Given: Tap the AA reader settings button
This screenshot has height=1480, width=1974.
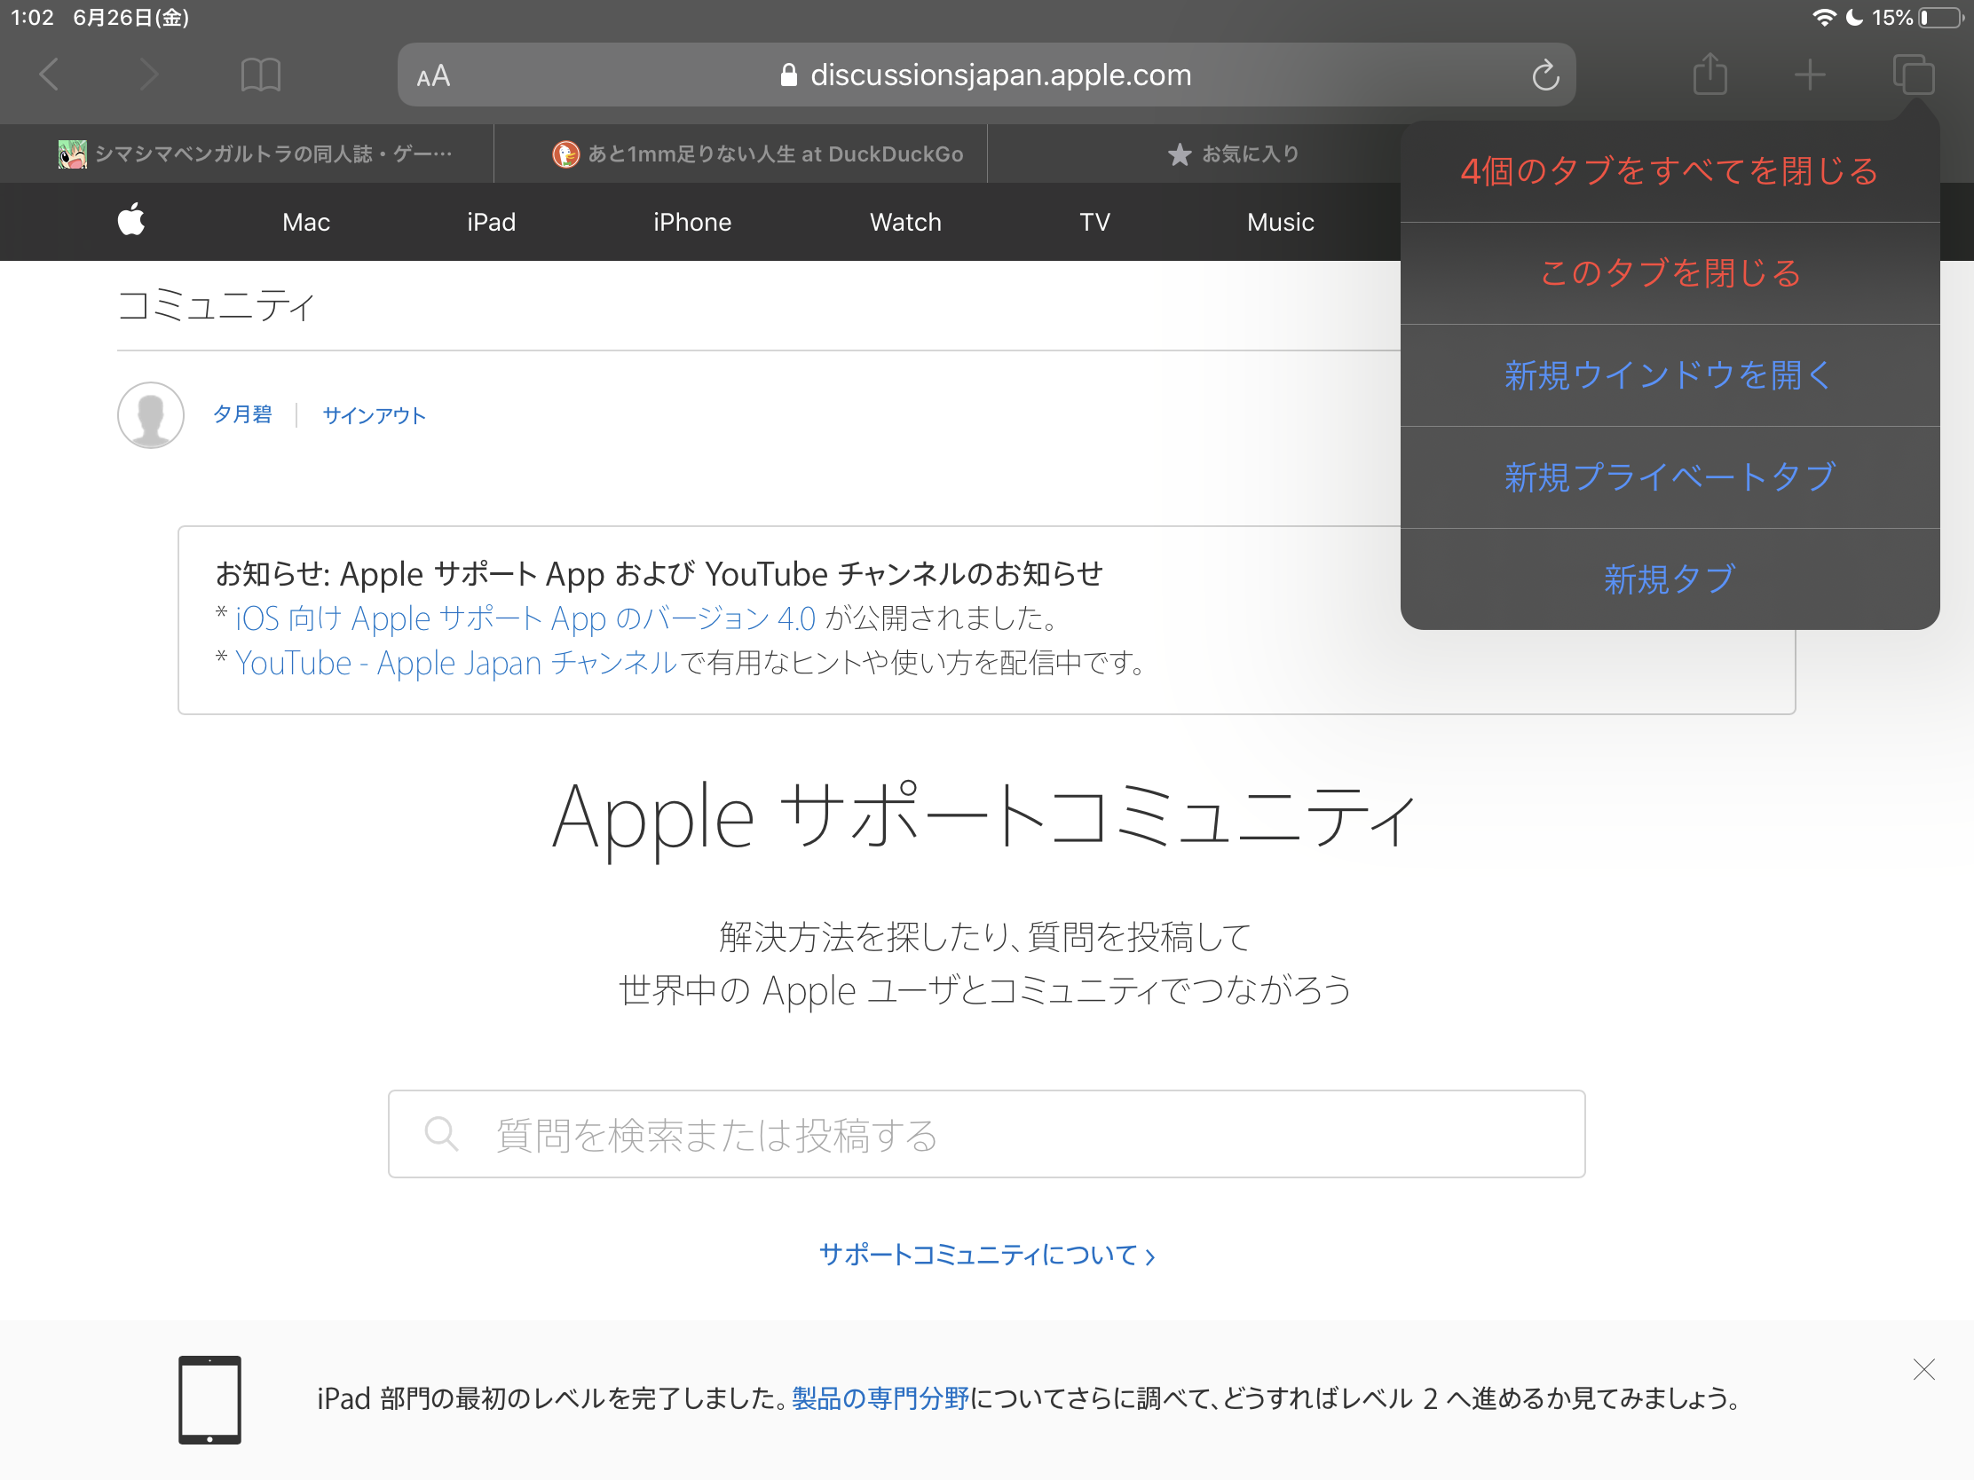Looking at the screenshot, I should pos(434,76).
